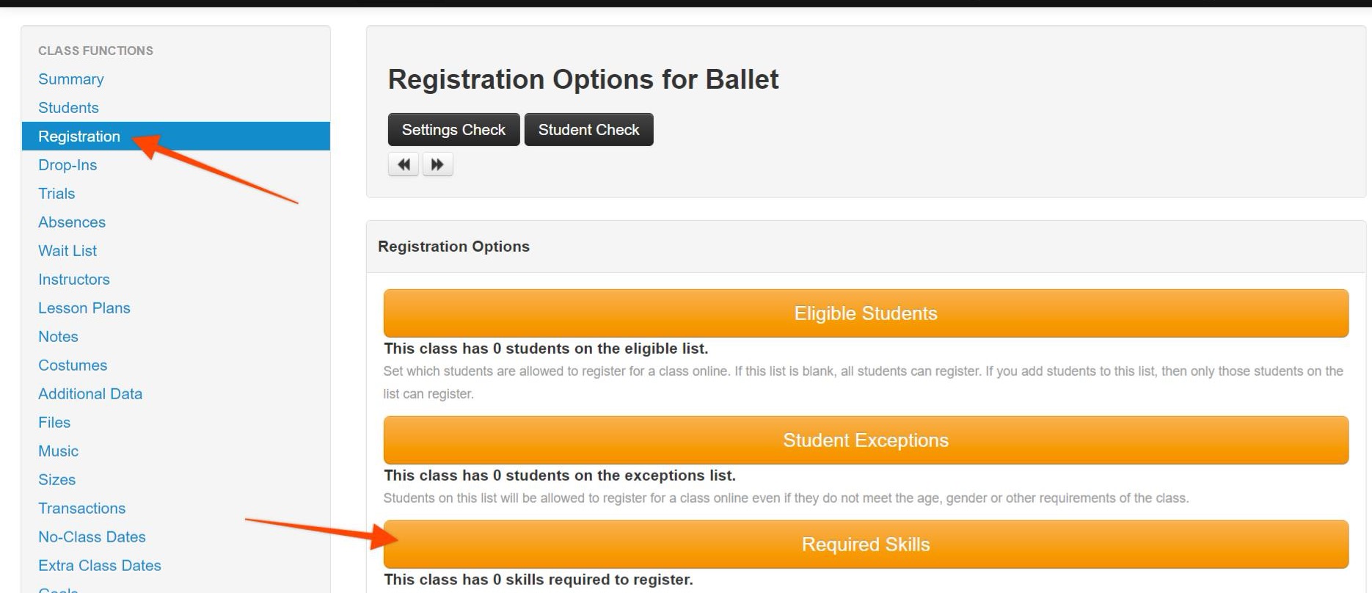Image resolution: width=1372 pixels, height=593 pixels.
Task: Open the Drop-Ins page
Action: coord(67,165)
